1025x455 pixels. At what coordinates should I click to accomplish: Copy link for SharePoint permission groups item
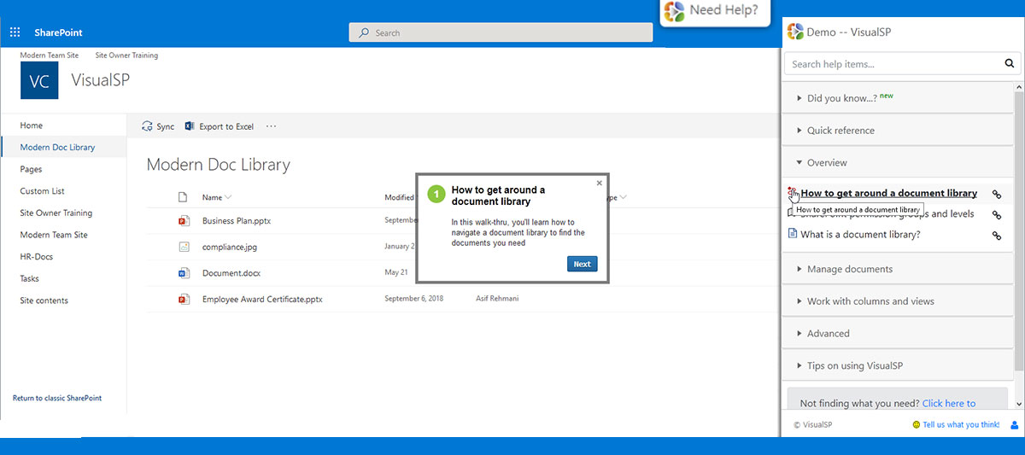point(997,214)
